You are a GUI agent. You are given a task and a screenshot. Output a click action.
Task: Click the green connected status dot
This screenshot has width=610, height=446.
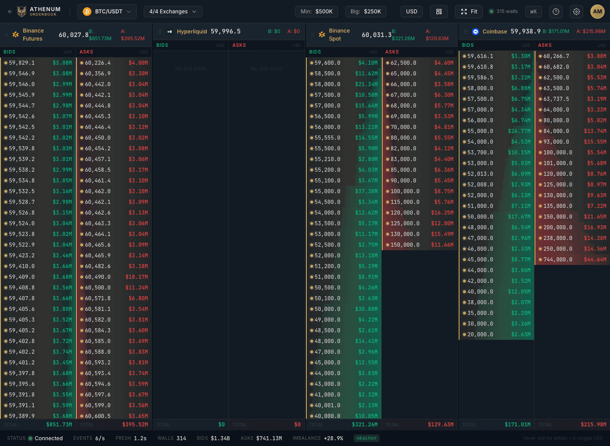click(x=30, y=438)
